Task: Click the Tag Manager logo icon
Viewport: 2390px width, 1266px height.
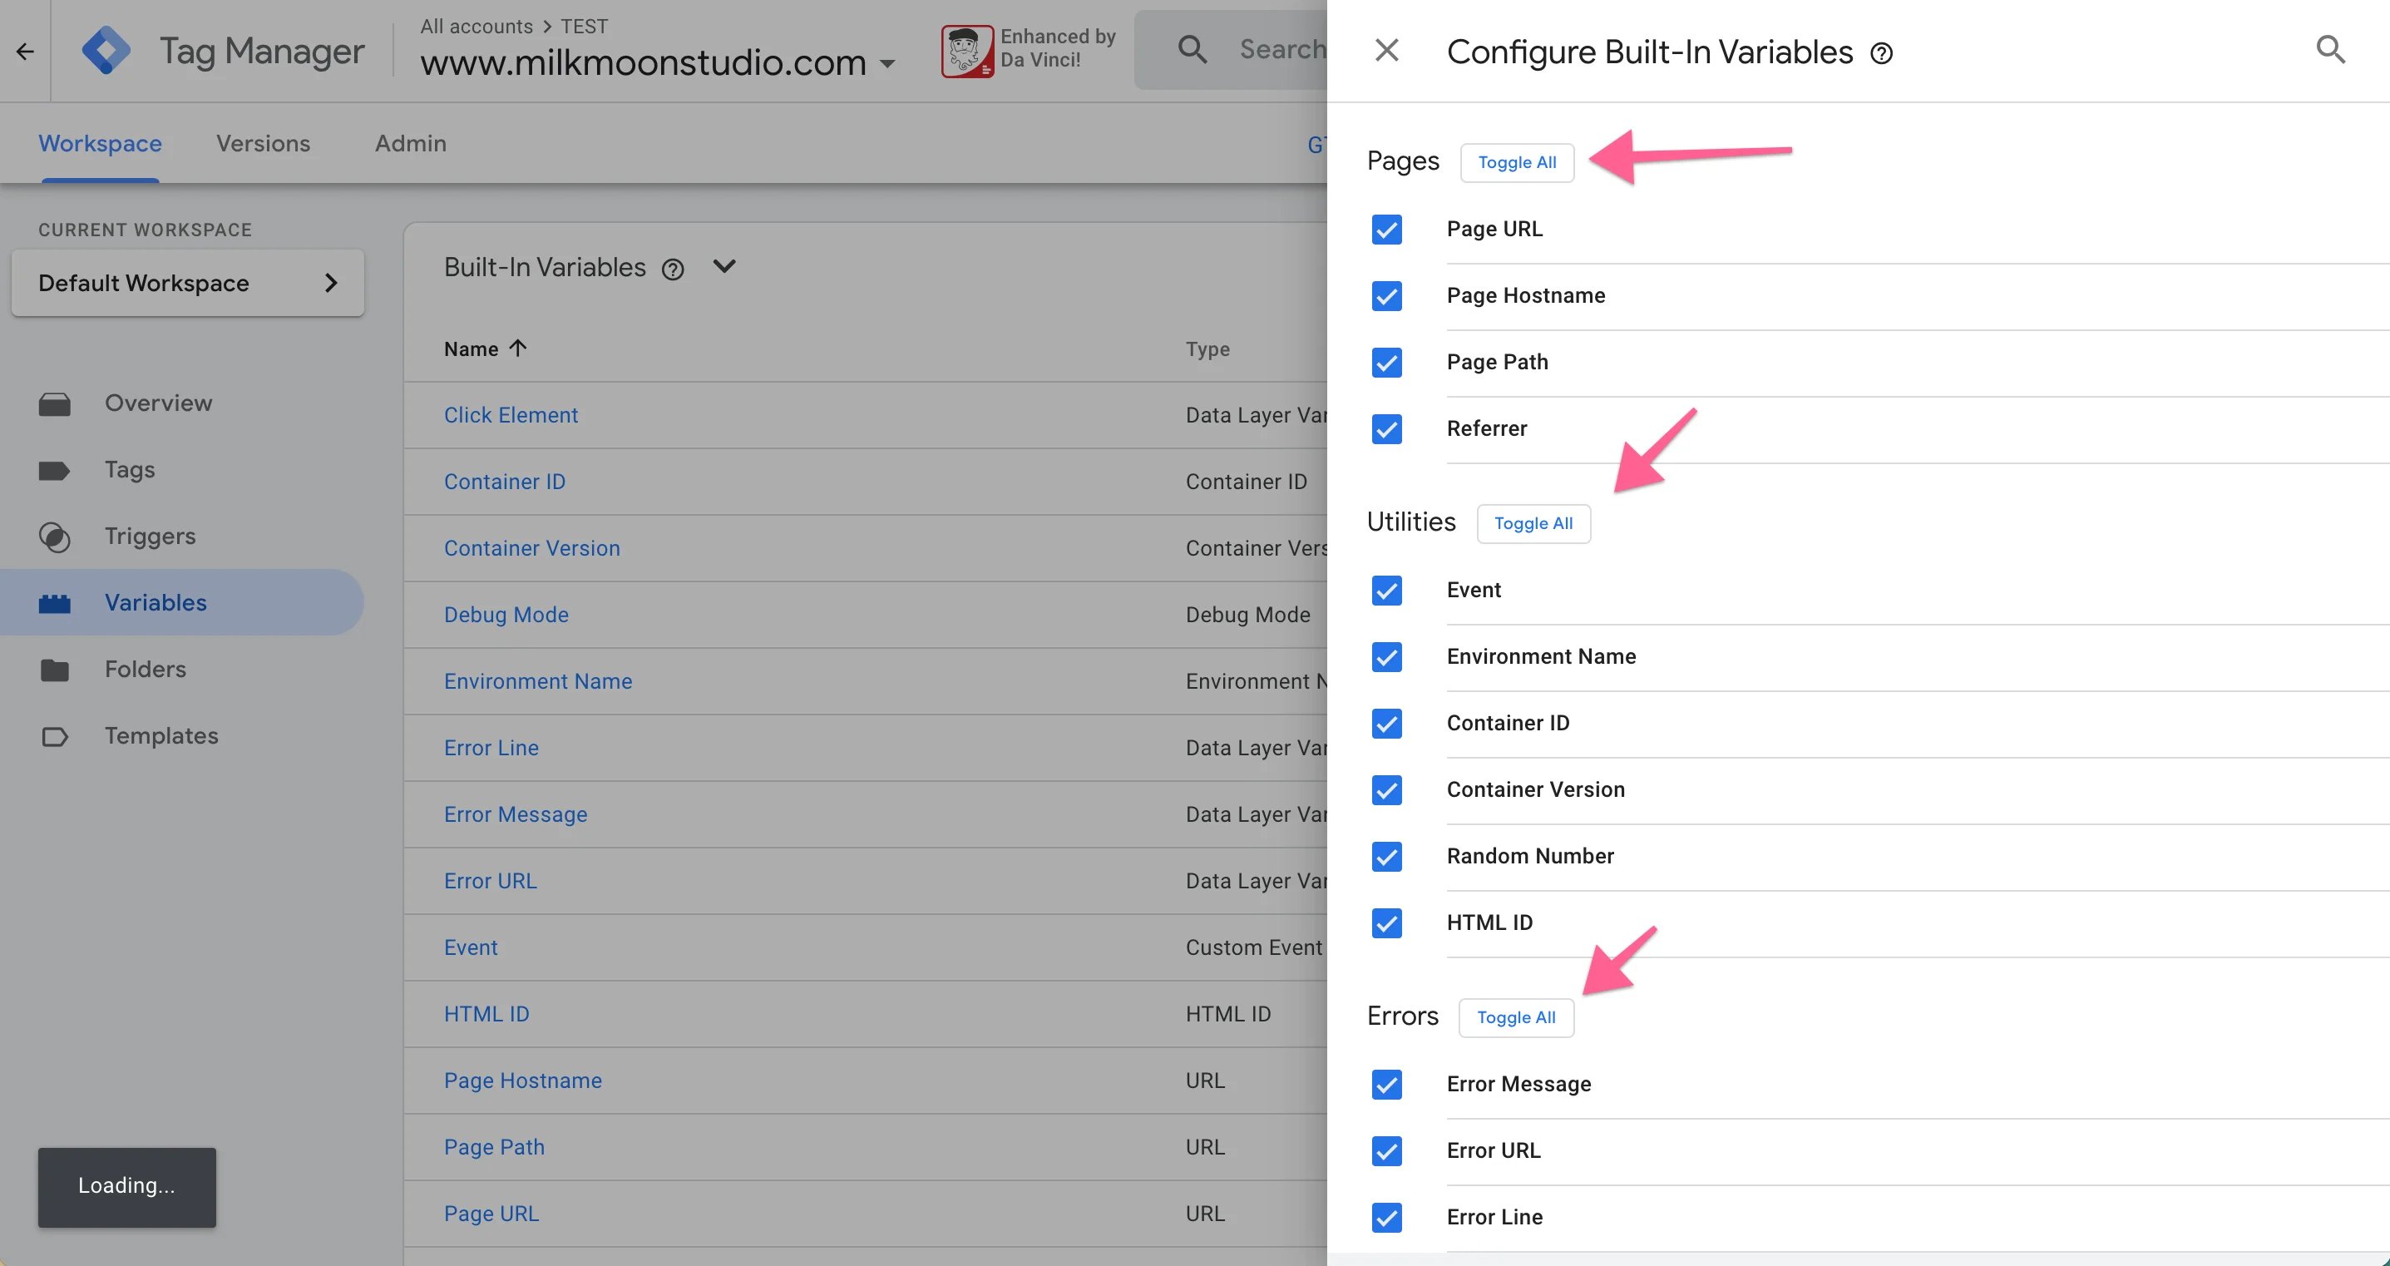Action: [106, 49]
